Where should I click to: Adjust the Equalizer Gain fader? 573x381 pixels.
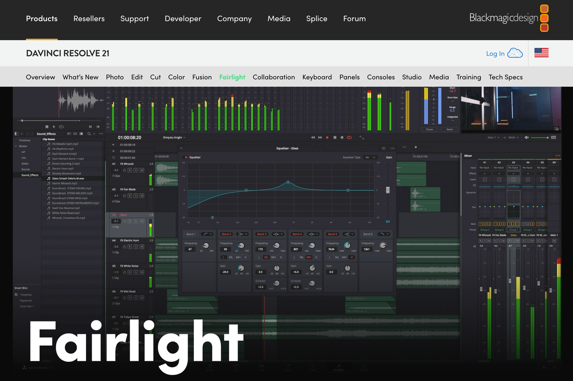[388, 190]
